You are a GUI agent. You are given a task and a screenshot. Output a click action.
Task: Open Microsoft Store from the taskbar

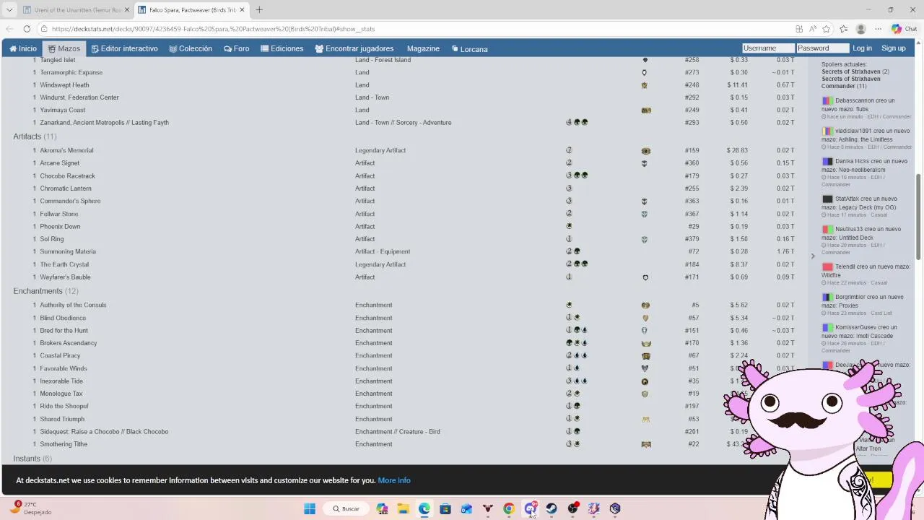[445, 508]
